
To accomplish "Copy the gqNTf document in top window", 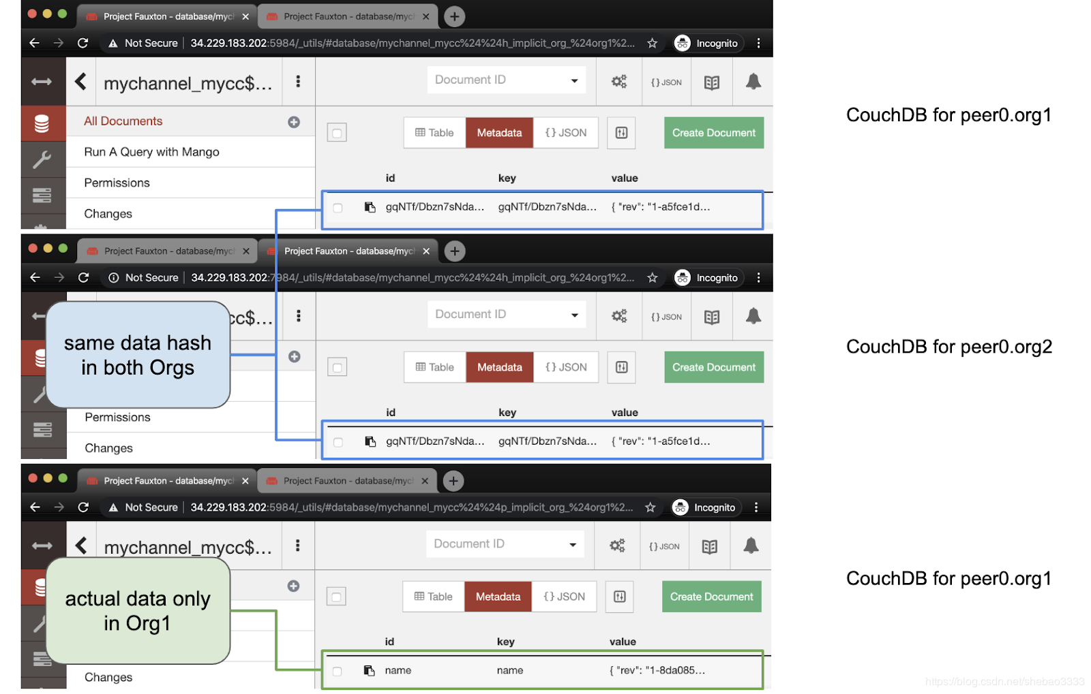I will tap(370, 207).
